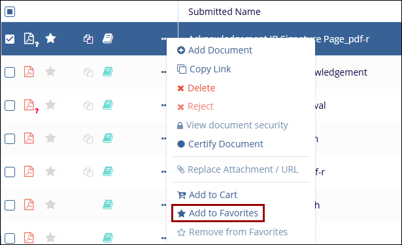Open the teal book icon in the 'wledgement' row

pyautogui.click(x=108, y=72)
